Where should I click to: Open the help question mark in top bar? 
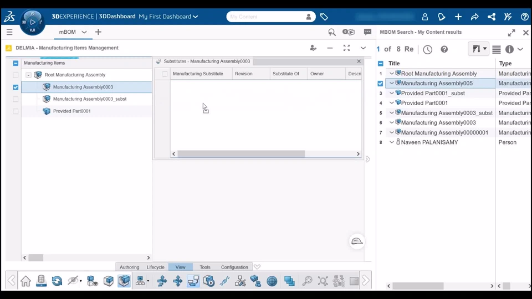click(x=525, y=17)
